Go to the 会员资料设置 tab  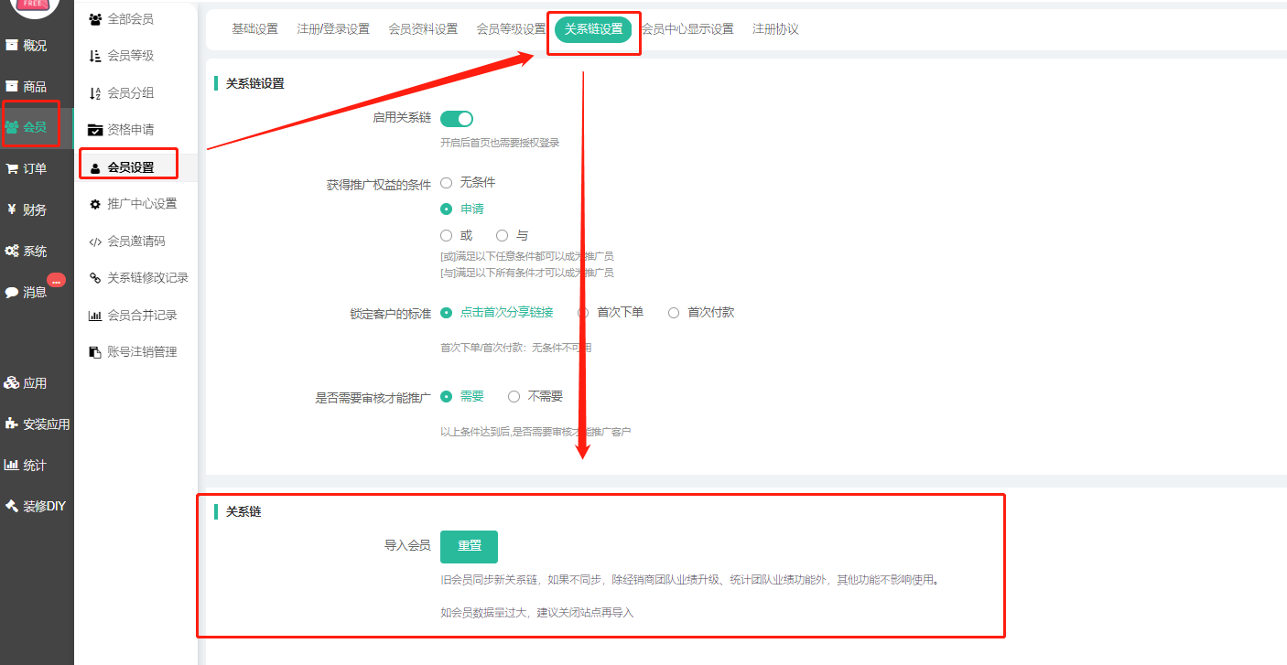tap(423, 29)
